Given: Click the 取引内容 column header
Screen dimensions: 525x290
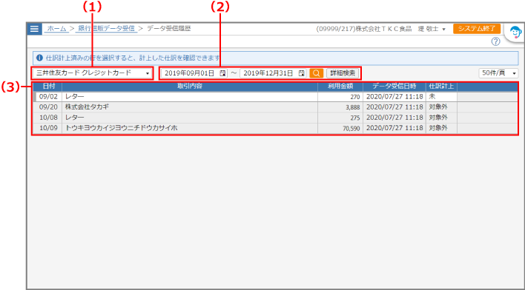Looking at the screenshot, I should (x=190, y=87).
